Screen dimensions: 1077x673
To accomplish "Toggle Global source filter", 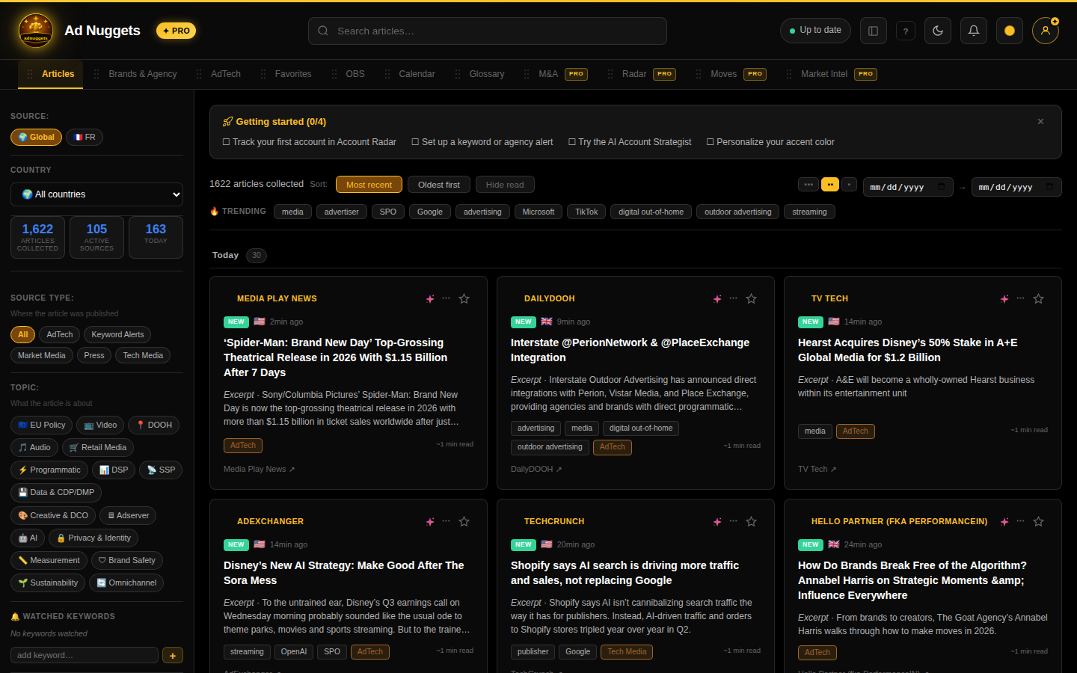I will pos(36,137).
